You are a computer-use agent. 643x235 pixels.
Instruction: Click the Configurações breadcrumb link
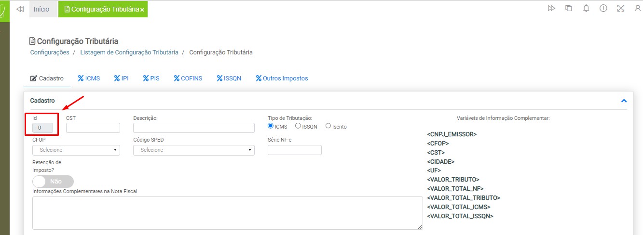50,52
